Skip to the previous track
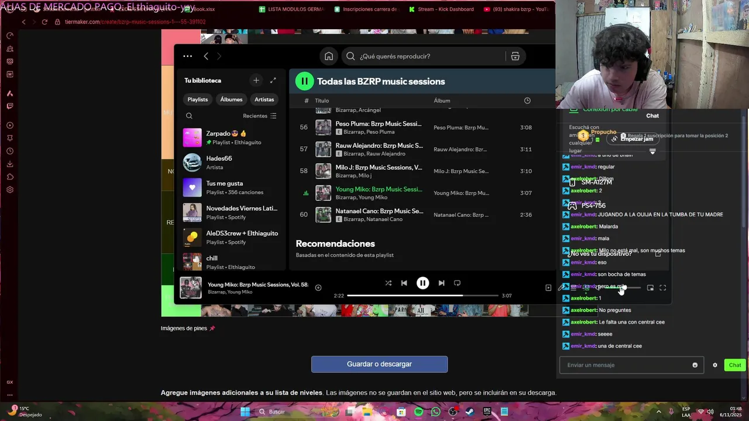 [x=404, y=283]
